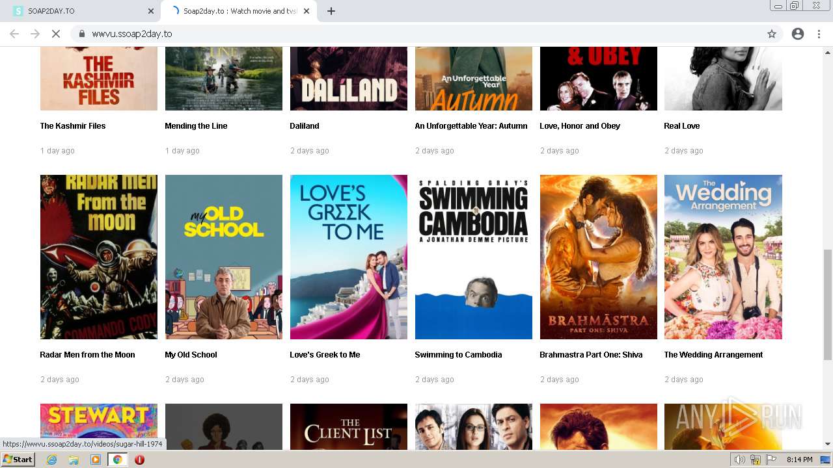Stop loading the page

click(56, 34)
